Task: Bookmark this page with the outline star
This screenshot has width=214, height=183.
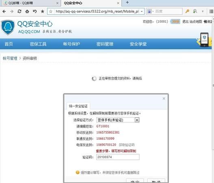Action: 51,11
